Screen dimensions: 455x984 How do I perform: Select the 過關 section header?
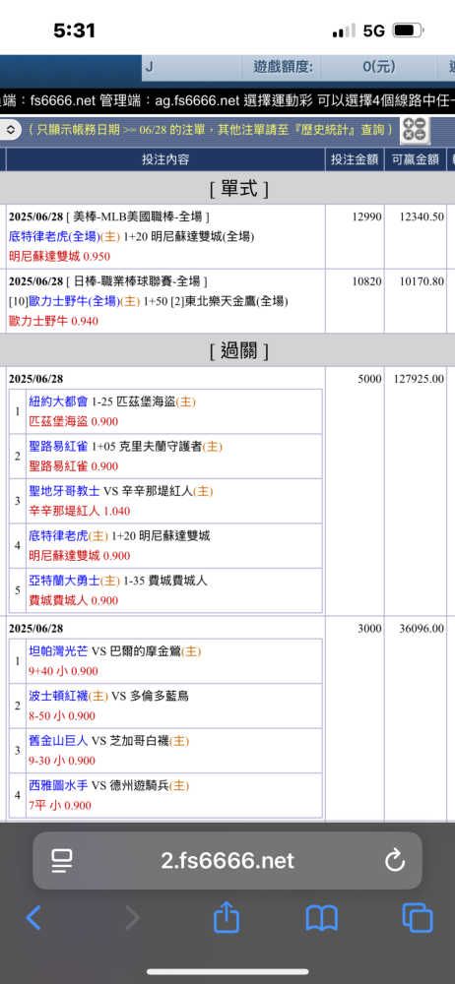coord(238,351)
